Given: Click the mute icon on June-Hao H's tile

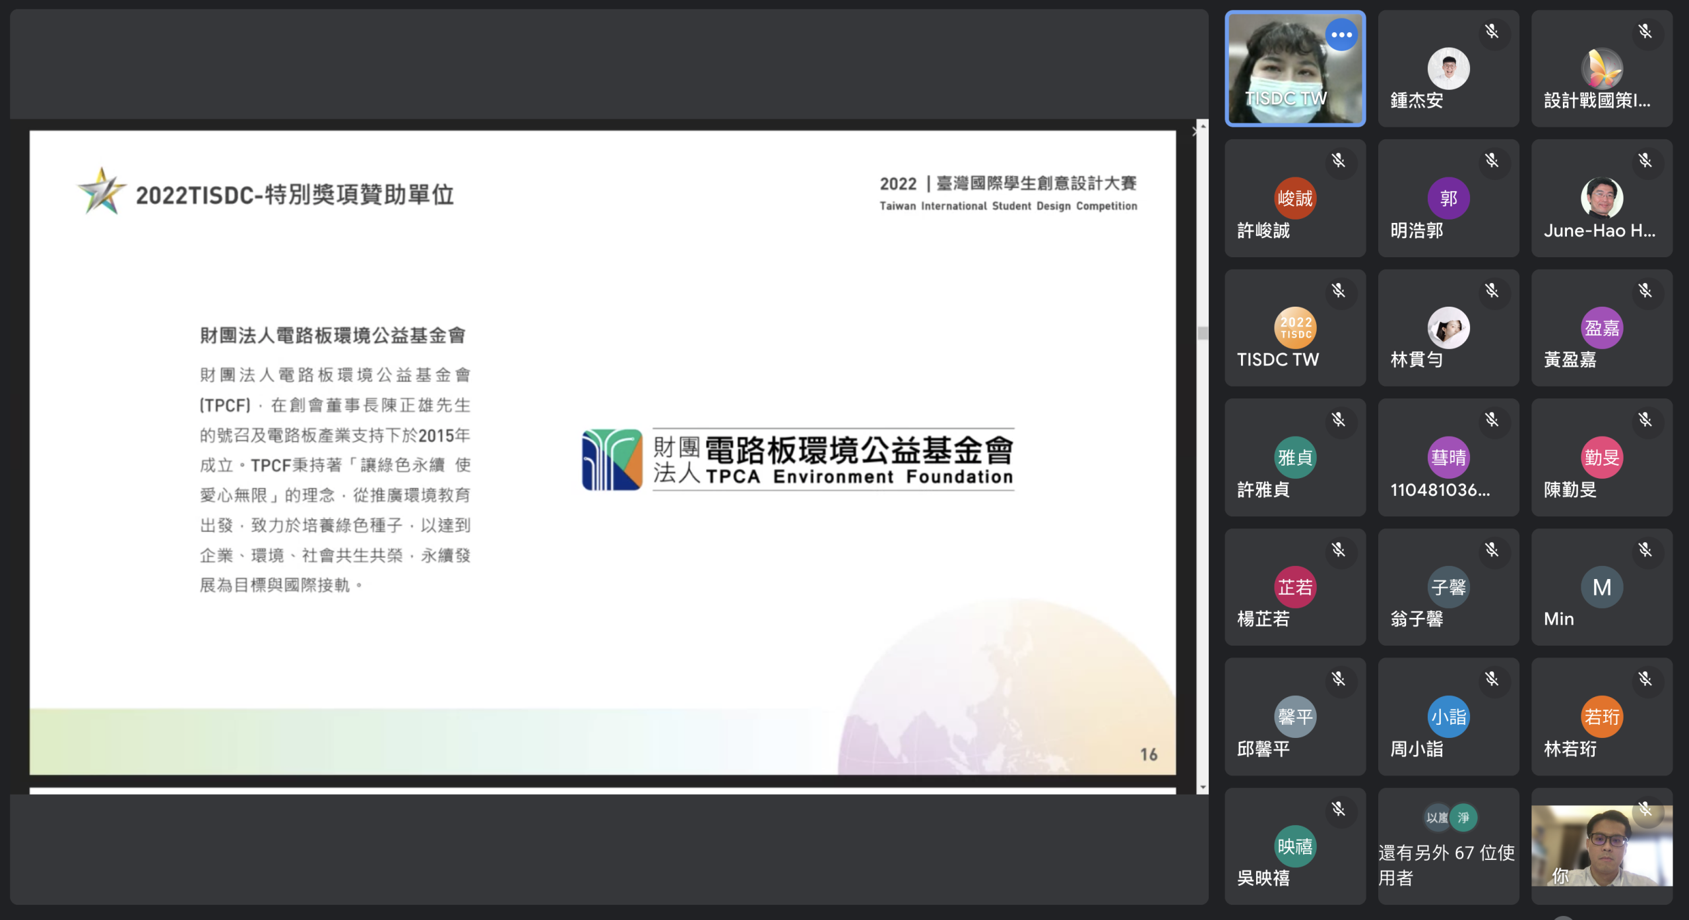Looking at the screenshot, I should click(1645, 160).
